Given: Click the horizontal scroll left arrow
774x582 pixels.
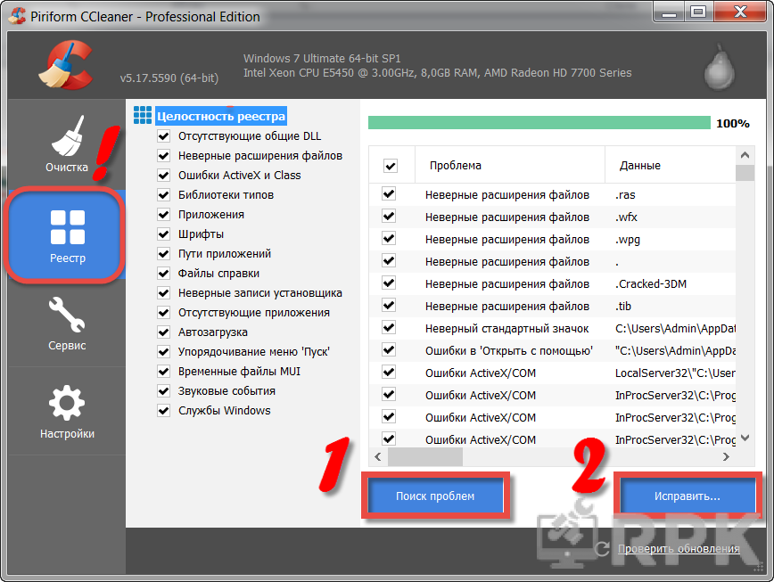Looking at the screenshot, I should click(x=378, y=456).
